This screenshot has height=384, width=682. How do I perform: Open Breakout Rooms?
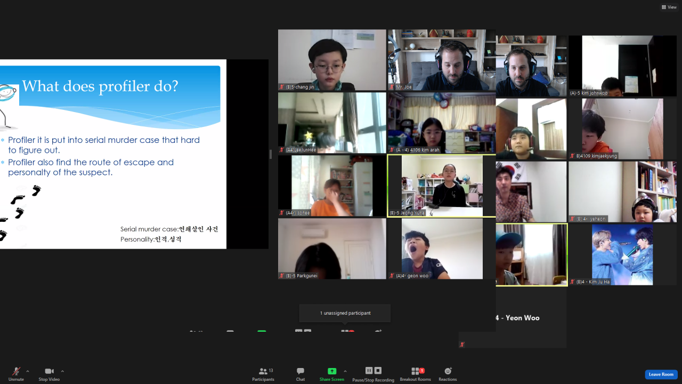[x=416, y=374]
